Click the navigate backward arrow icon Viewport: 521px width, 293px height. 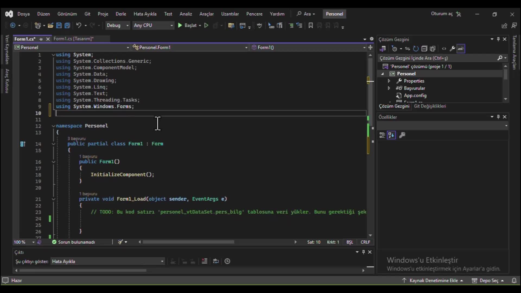point(13,26)
